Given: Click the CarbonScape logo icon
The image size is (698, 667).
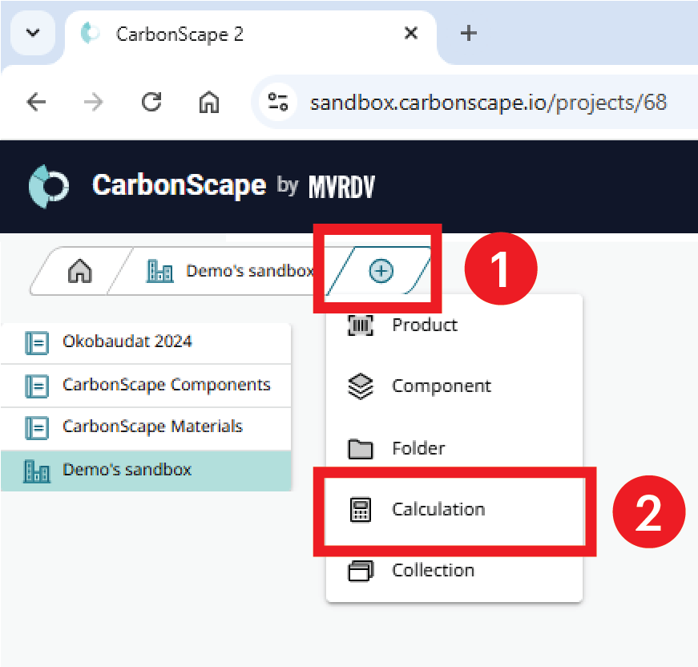Looking at the screenshot, I should pyautogui.click(x=49, y=186).
